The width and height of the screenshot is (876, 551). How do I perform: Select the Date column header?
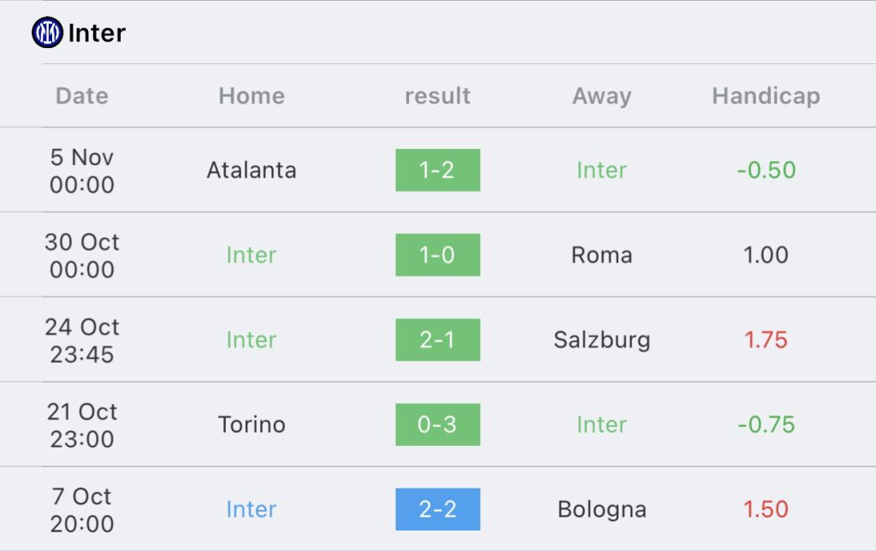coord(81,96)
